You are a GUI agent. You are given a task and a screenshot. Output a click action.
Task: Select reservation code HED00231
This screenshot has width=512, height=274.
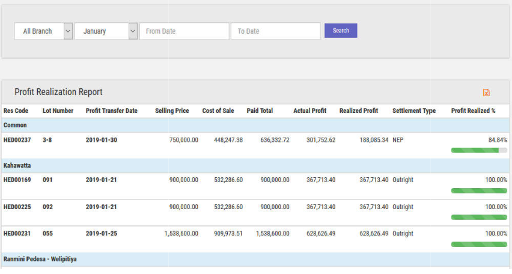pyautogui.click(x=17, y=233)
